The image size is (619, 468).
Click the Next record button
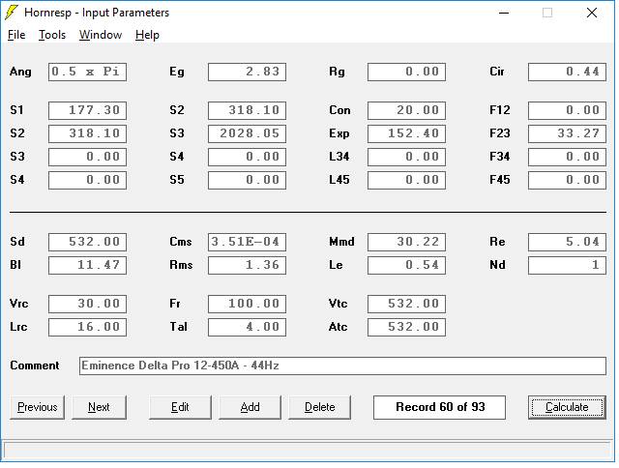tap(99, 407)
